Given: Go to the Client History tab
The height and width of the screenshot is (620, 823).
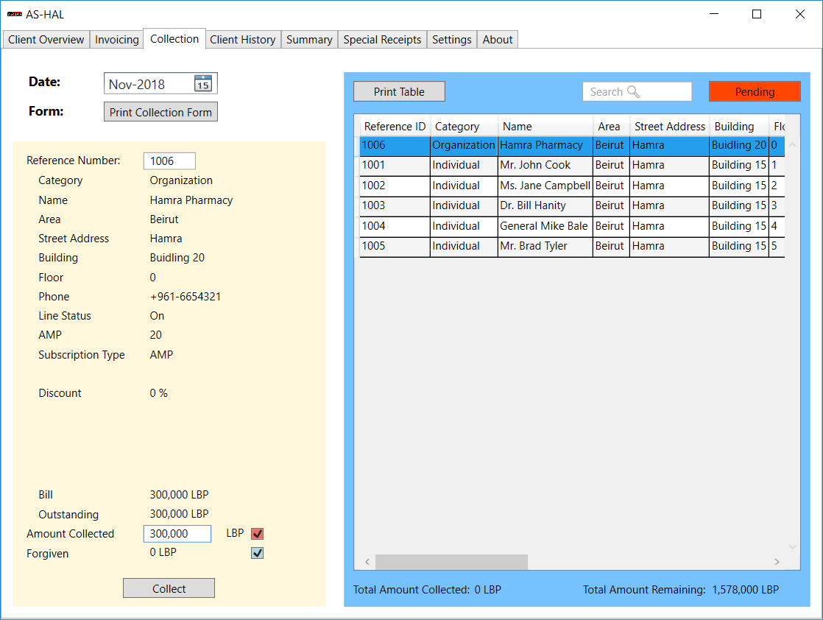Looking at the screenshot, I should pyautogui.click(x=242, y=39).
